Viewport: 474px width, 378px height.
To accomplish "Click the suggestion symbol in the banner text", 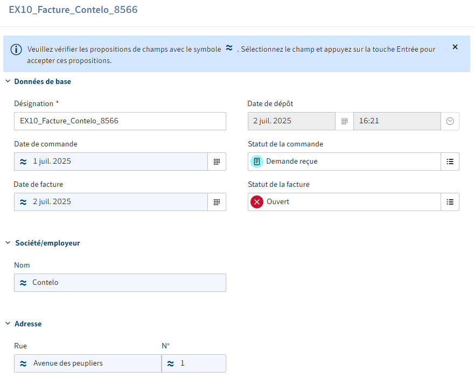I will pos(229,48).
